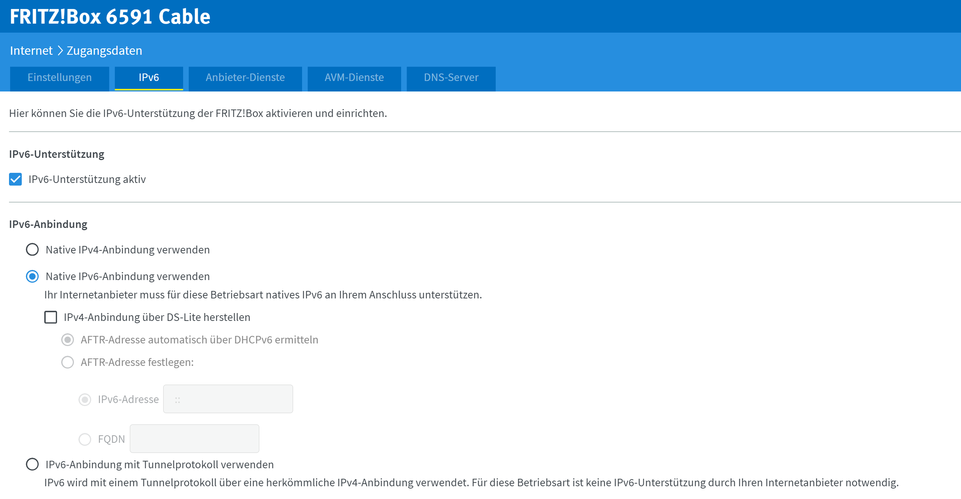Viewport: 961px width, 499px height.
Task: Select the IPv6-Adresse radio button
Action: pos(85,400)
